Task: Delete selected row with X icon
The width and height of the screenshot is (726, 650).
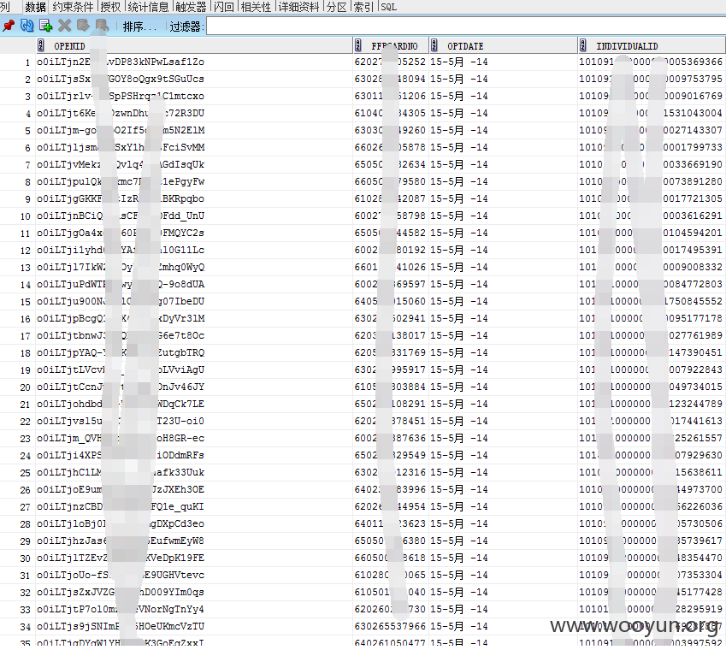Action: click(x=64, y=26)
